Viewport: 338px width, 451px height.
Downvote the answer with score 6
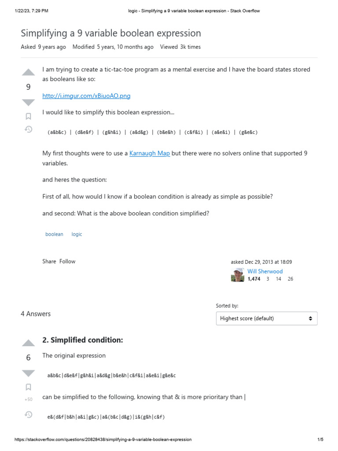(x=28, y=373)
